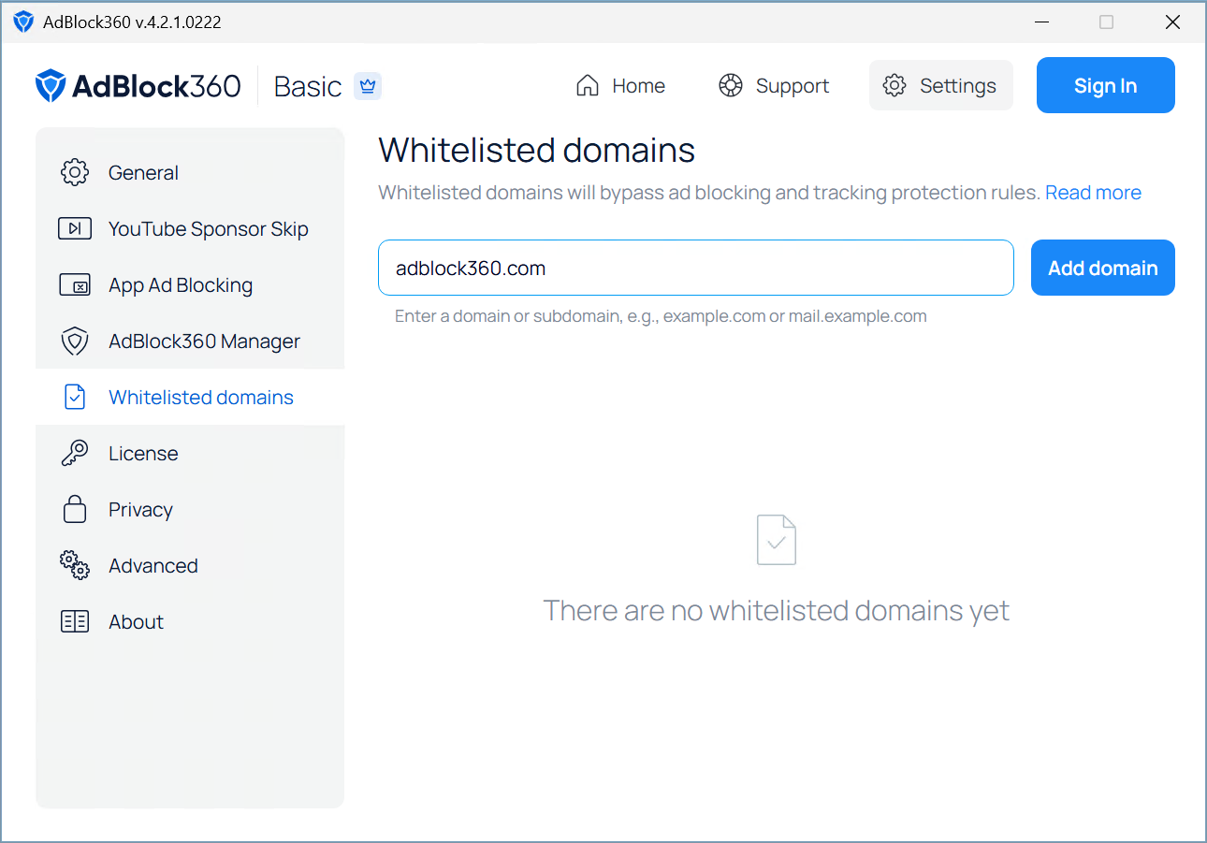The image size is (1207, 843).
Task: Open the Support page
Action: (774, 85)
